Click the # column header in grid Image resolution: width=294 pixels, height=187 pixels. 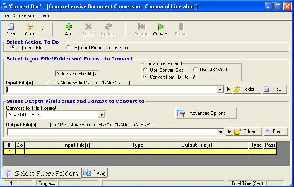pyautogui.click(x=9, y=145)
